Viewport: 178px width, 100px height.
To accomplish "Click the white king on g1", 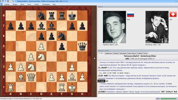I will [x=72, y=87].
